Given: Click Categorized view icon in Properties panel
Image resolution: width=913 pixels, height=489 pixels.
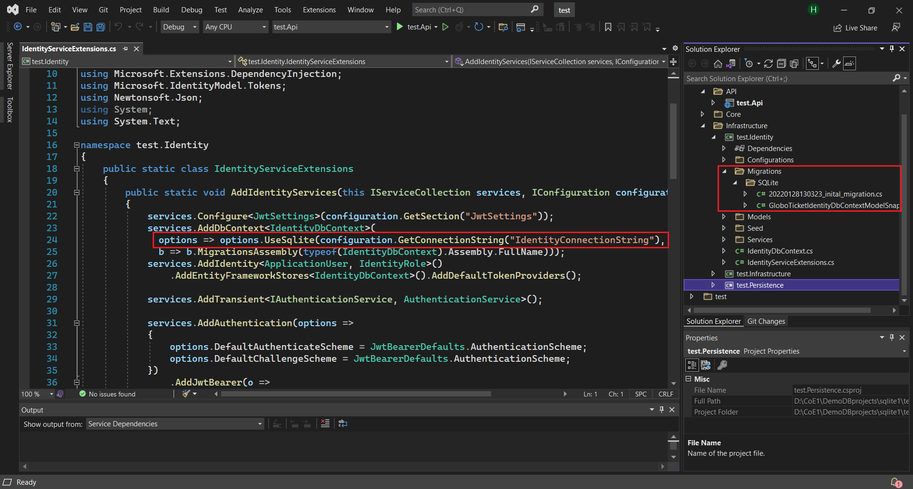Looking at the screenshot, I should coord(692,365).
